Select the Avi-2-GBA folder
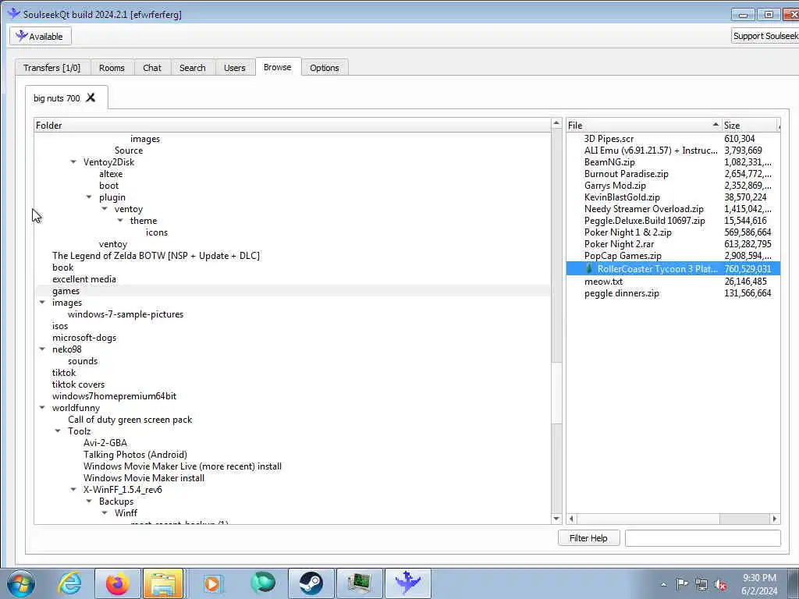The width and height of the screenshot is (799, 599). 105,443
